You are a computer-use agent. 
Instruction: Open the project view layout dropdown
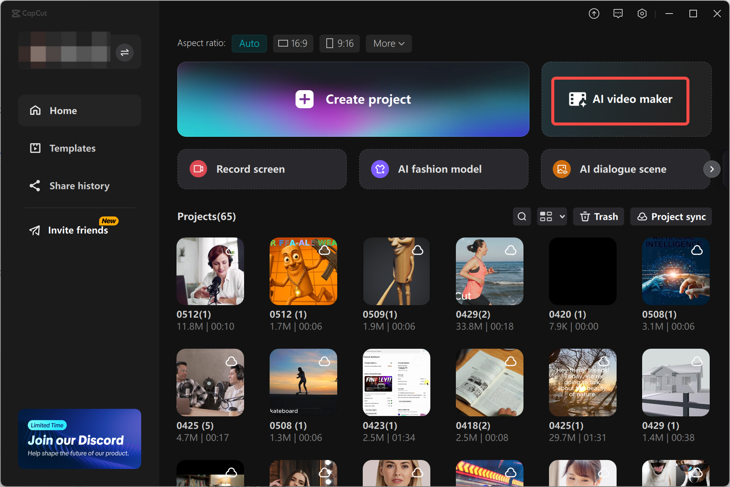point(551,216)
